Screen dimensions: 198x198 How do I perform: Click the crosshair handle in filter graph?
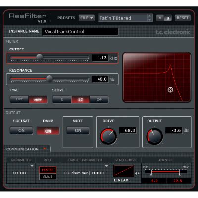pos(170,90)
